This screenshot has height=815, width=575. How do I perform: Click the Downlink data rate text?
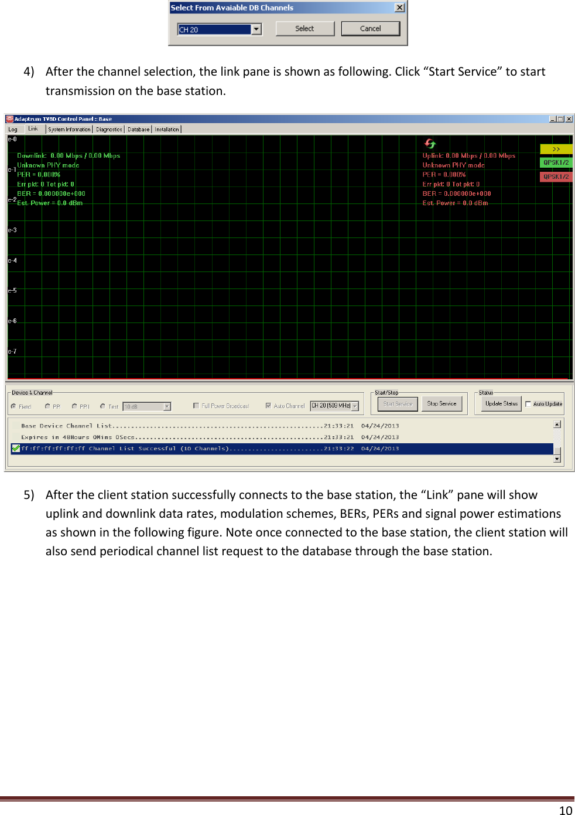click(69, 156)
